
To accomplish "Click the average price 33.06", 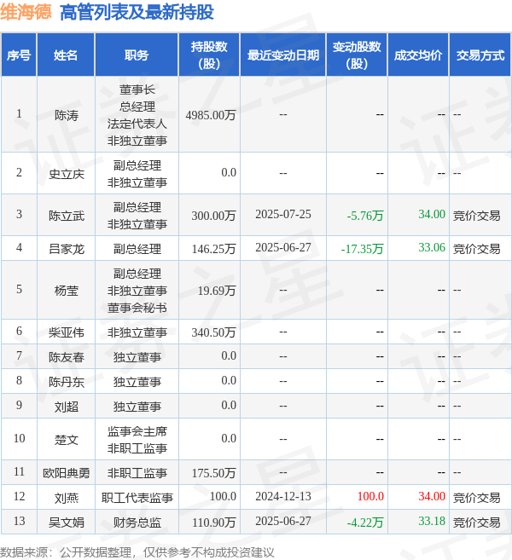I will (432, 247).
